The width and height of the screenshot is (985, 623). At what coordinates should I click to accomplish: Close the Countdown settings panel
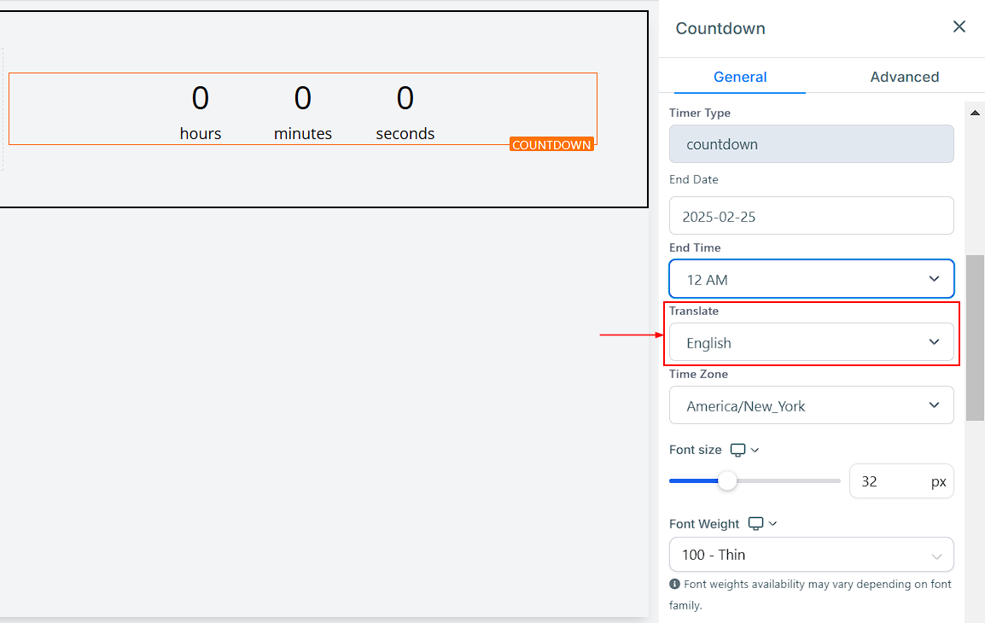click(959, 27)
